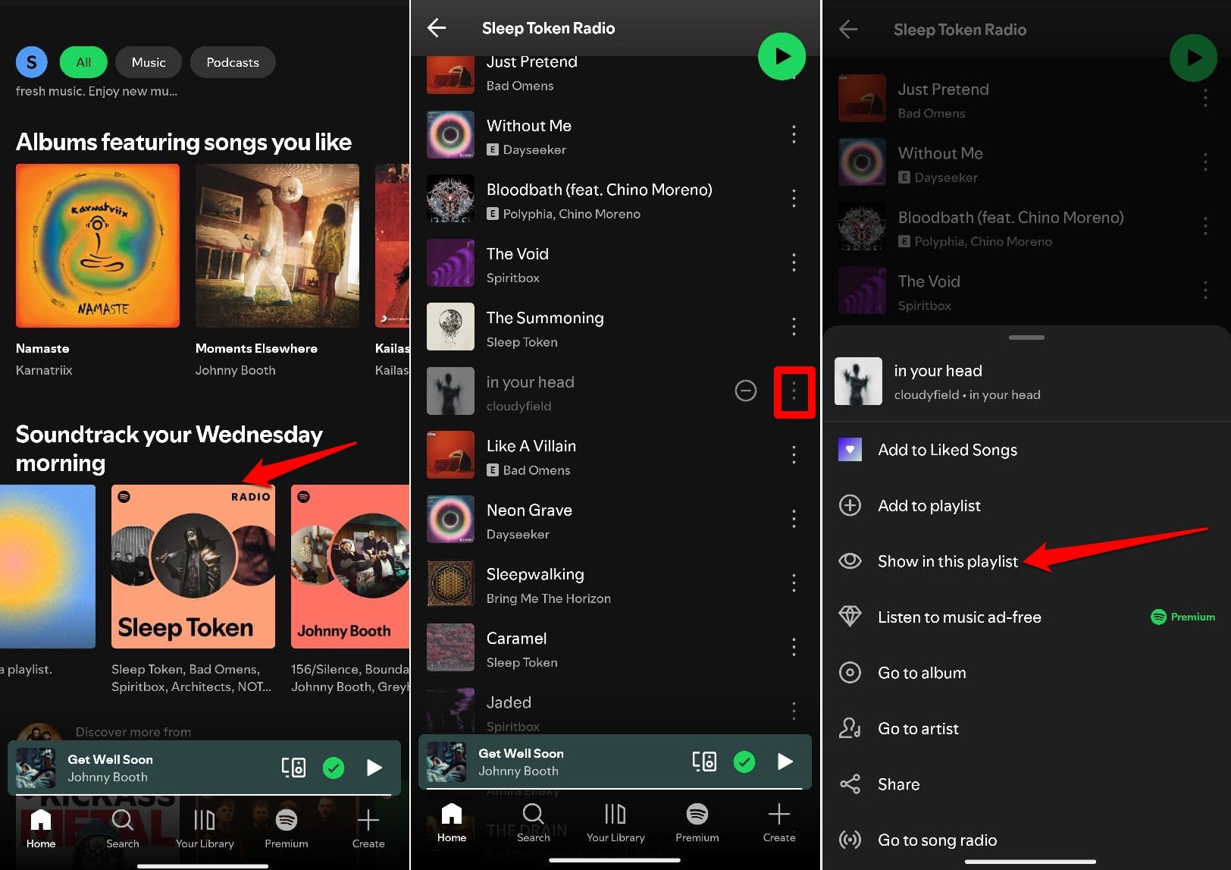1231x870 pixels.
Task: Open the profile avatar S on Home screen
Action: [32, 62]
